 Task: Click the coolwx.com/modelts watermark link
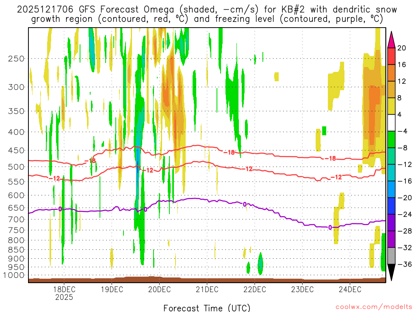coord(374,307)
